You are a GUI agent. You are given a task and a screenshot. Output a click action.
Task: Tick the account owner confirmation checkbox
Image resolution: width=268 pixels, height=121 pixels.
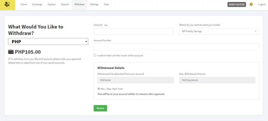pos(95,55)
